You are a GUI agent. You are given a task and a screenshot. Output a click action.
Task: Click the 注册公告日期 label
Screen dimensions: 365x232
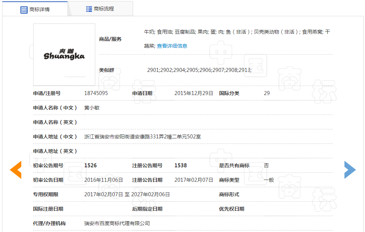pyautogui.click(x=148, y=180)
